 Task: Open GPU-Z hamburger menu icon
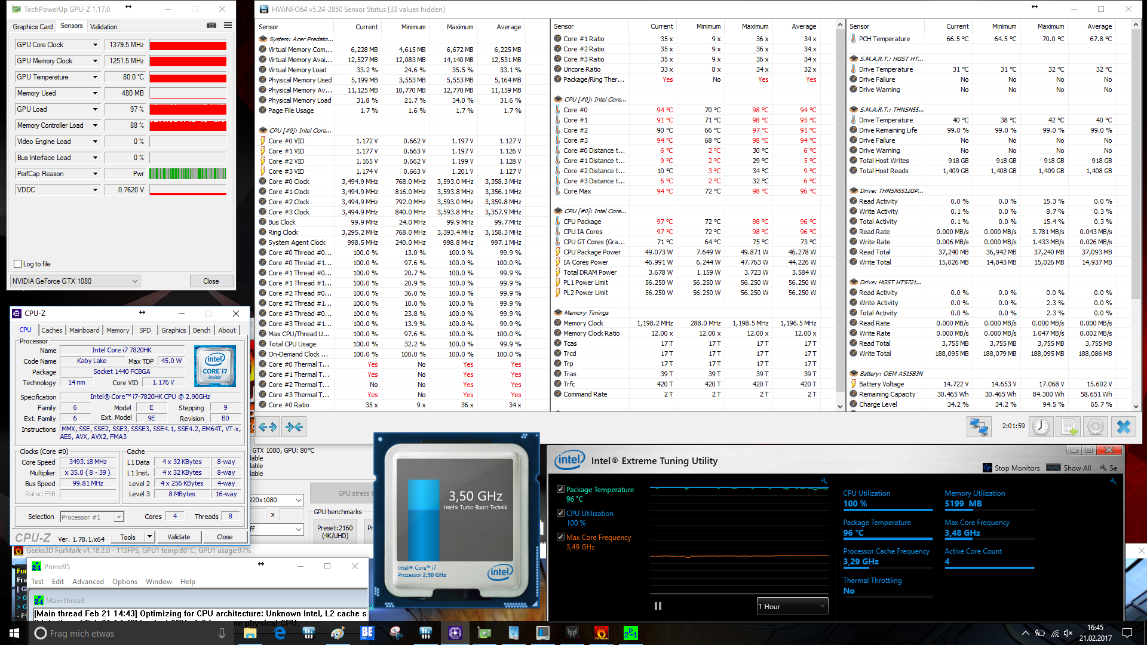point(228,26)
